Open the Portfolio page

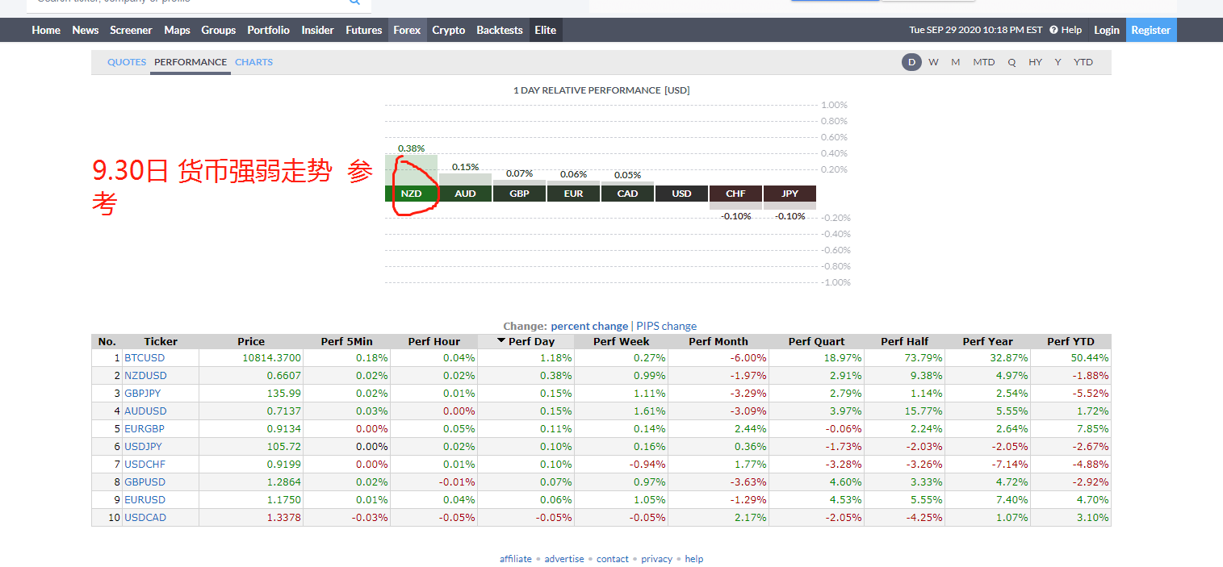coord(268,30)
